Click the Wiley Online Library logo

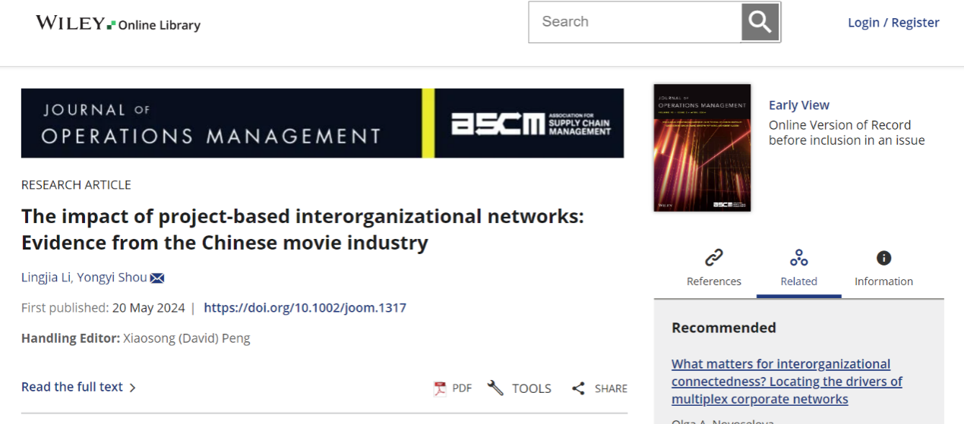[x=118, y=24]
